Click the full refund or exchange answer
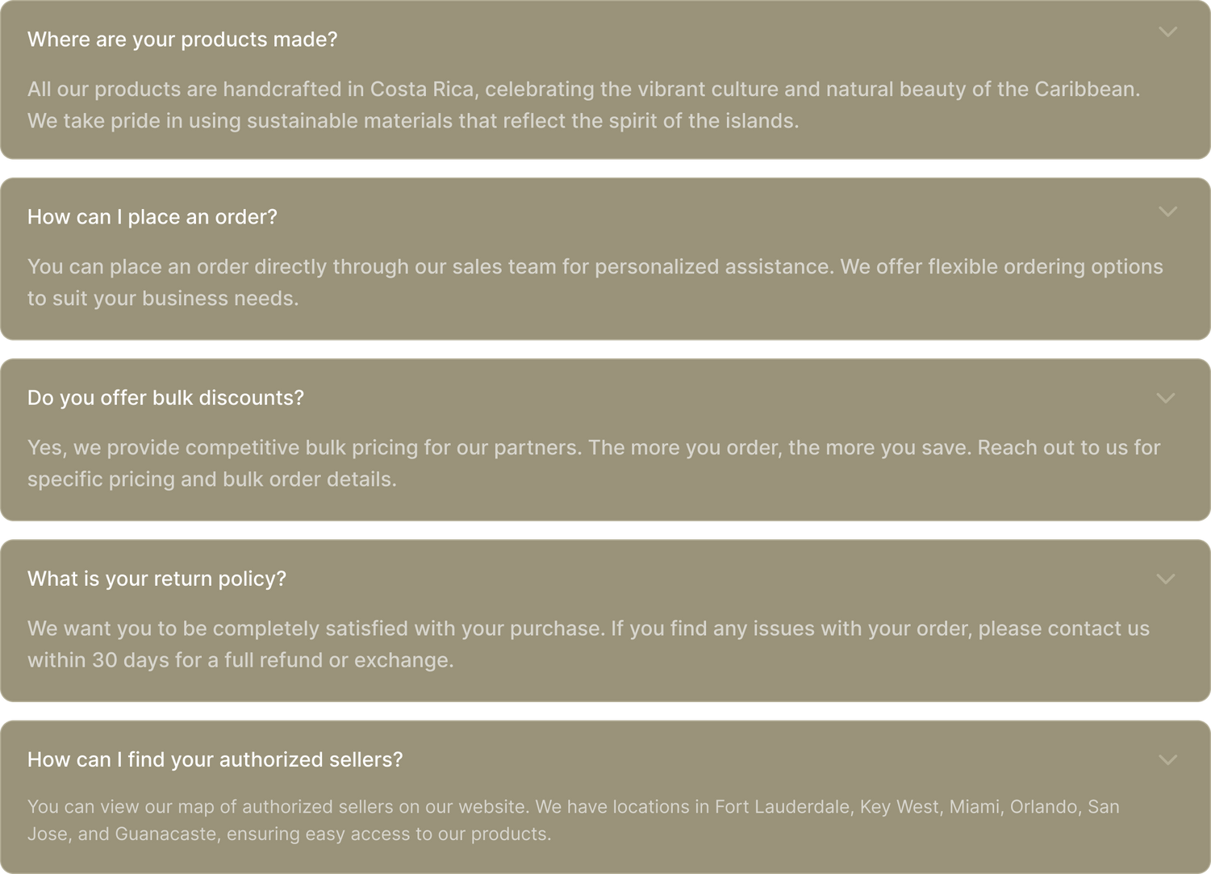Screen dimensions: 1211x874 (x=588, y=644)
